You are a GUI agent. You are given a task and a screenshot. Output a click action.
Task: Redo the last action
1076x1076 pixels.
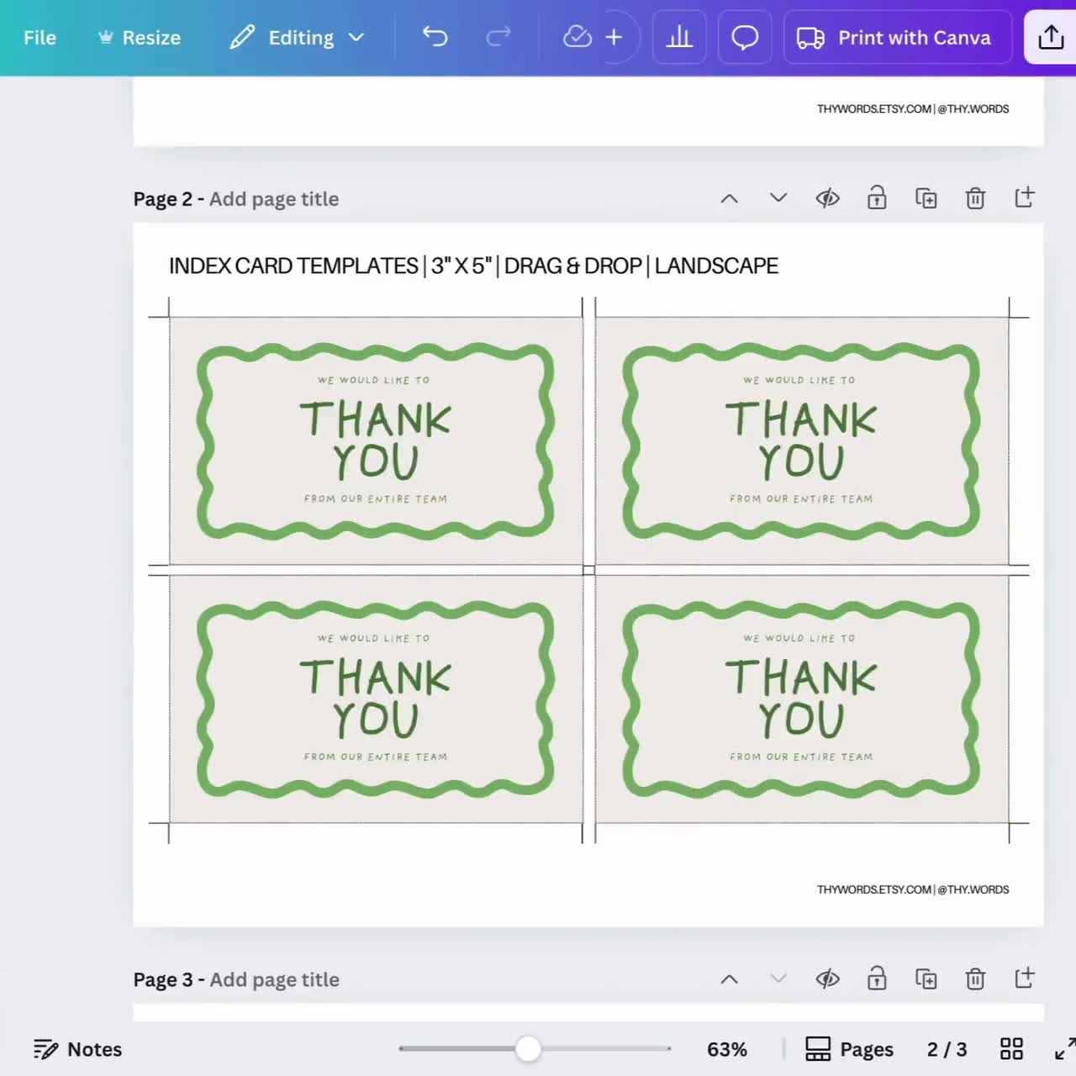pos(498,37)
